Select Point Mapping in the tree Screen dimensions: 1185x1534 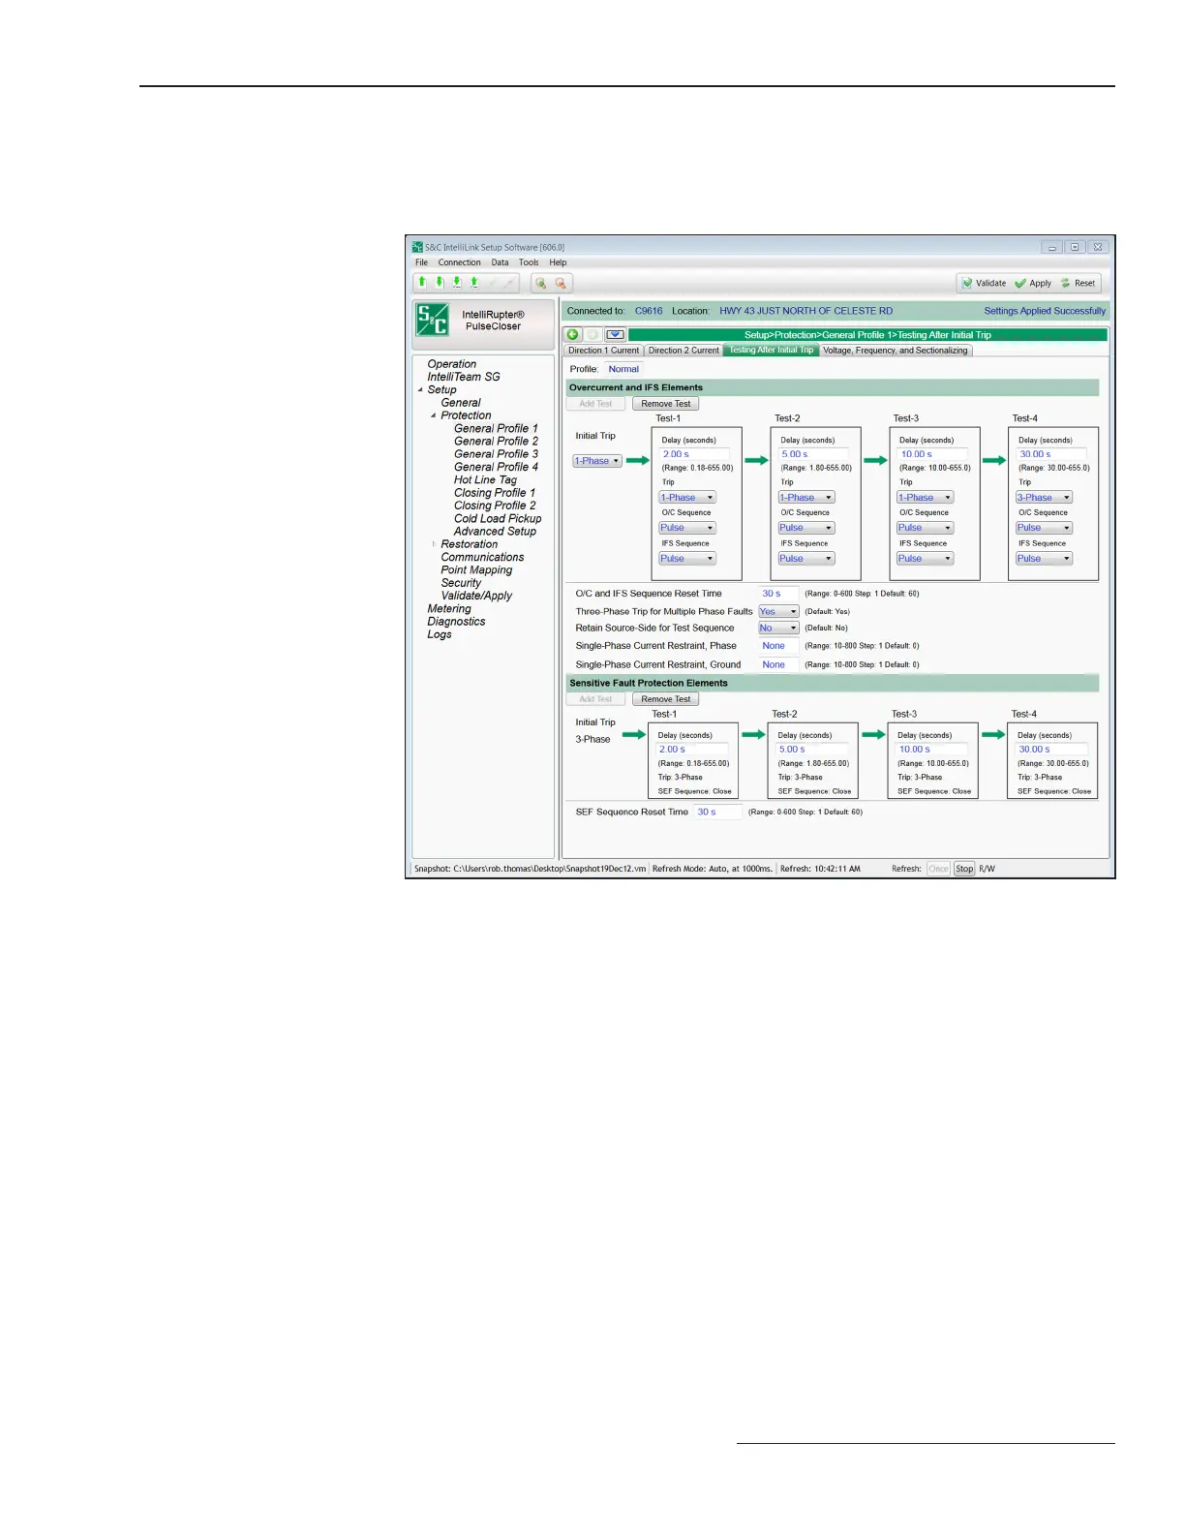tap(476, 570)
